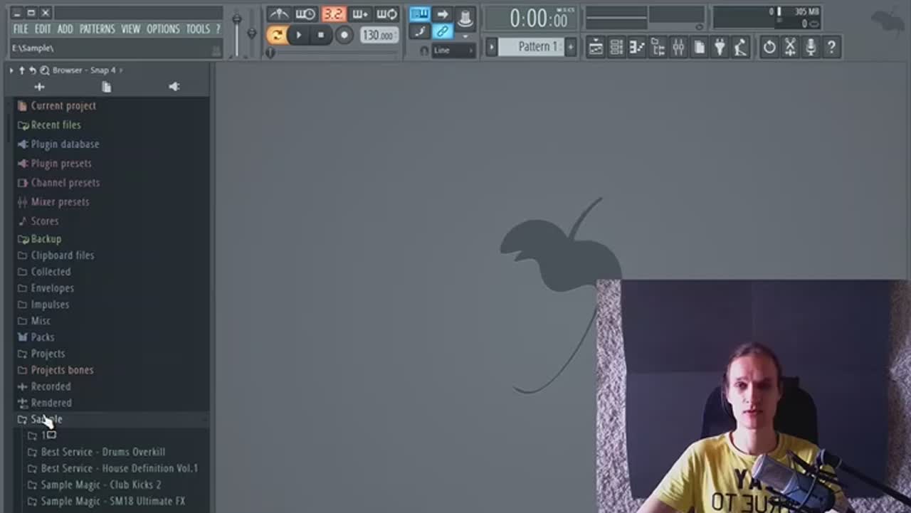
Task: Open the Line snap dropdown
Action: (x=453, y=51)
